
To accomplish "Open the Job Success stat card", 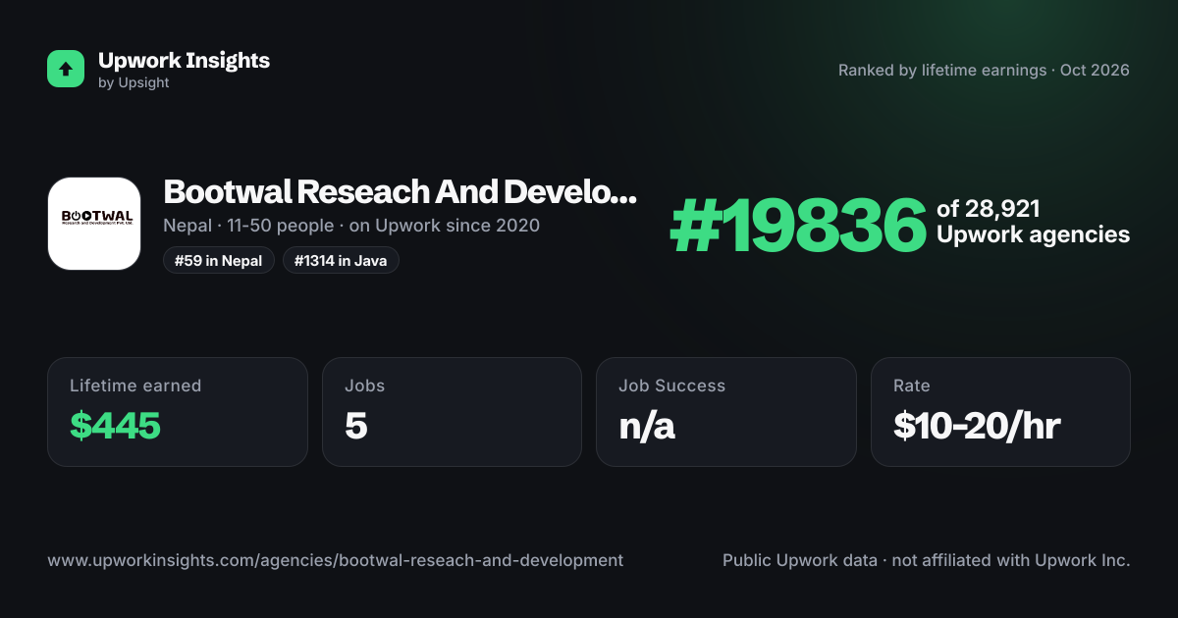I will (726, 412).
